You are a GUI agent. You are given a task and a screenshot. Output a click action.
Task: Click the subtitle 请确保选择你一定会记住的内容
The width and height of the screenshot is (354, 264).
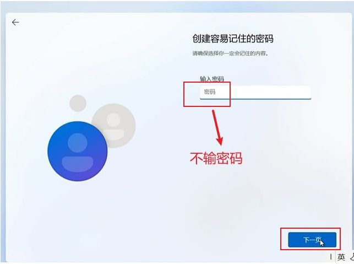230,53
